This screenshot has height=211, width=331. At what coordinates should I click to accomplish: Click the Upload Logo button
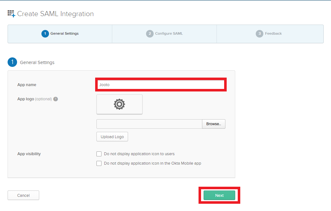112,137
